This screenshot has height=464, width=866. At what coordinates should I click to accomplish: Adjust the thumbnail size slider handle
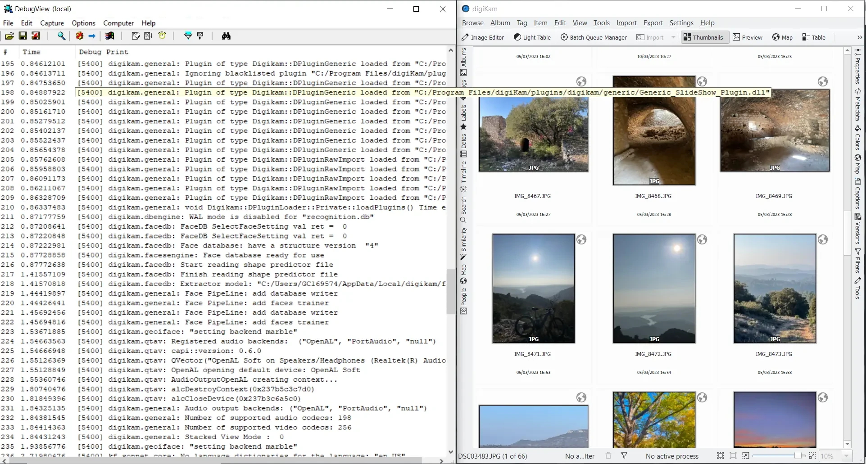798,456
